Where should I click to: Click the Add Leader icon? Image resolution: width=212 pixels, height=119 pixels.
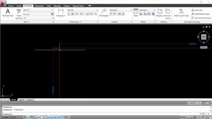(111, 14)
